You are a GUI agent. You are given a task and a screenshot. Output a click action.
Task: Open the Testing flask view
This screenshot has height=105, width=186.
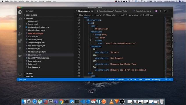point(20,48)
